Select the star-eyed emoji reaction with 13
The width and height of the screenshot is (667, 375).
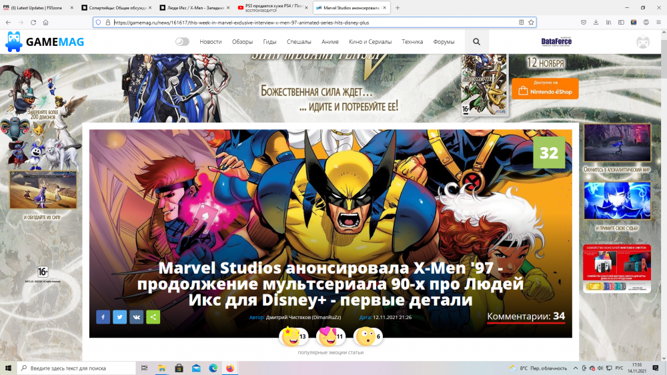(293, 336)
